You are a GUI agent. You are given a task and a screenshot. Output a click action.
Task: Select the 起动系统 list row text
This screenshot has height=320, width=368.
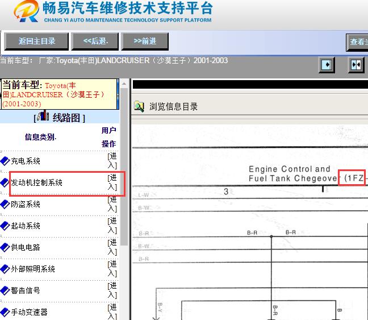(x=26, y=226)
